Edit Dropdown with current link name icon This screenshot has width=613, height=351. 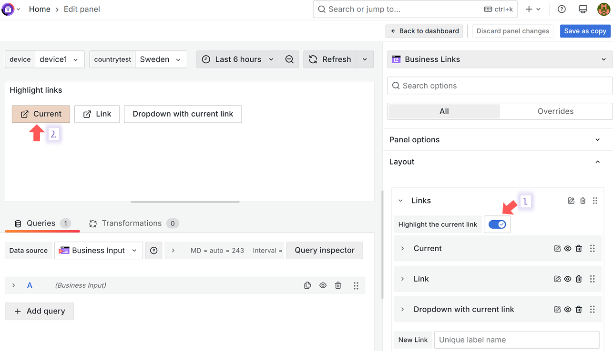click(557, 309)
